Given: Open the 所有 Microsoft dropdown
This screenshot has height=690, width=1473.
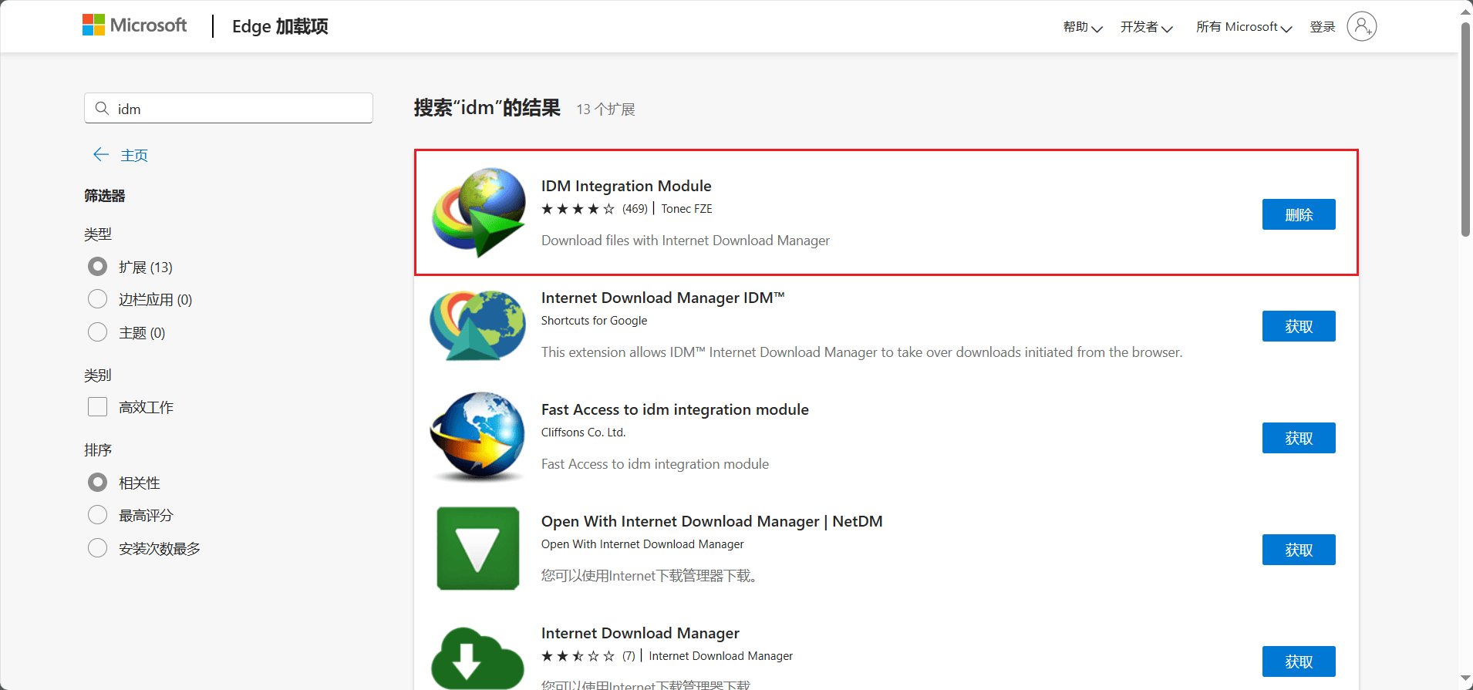Looking at the screenshot, I should pos(1243,27).
